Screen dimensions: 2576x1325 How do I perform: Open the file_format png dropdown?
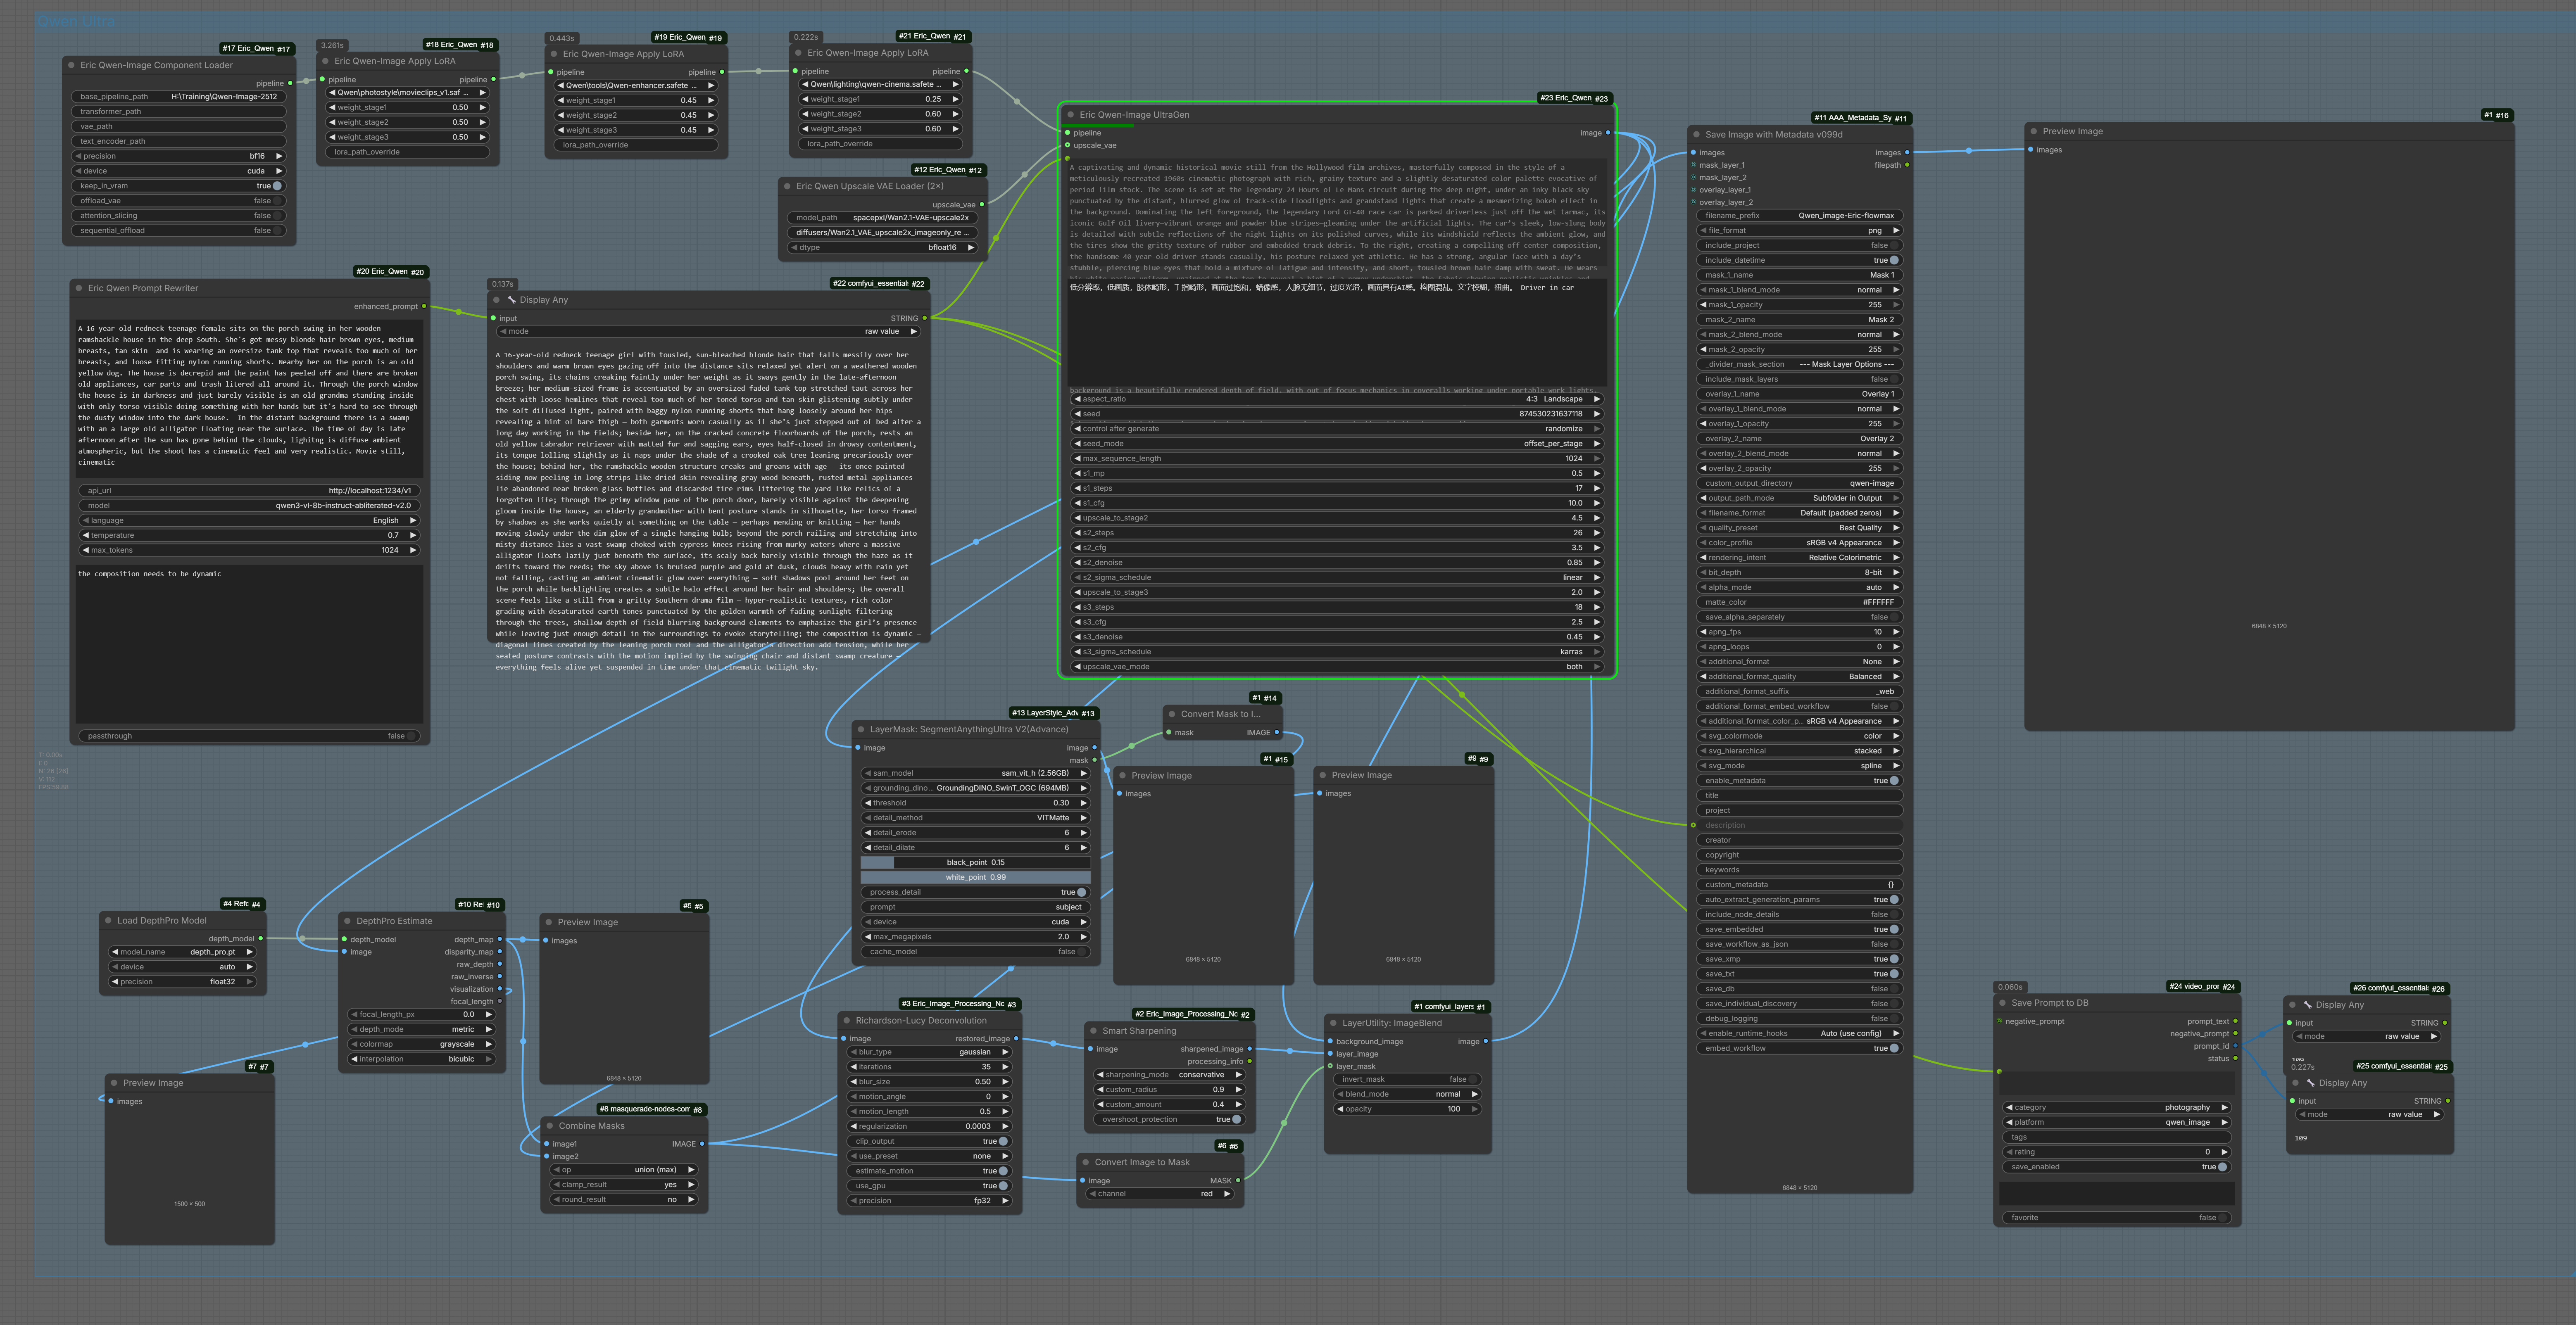click(1799, 231)
